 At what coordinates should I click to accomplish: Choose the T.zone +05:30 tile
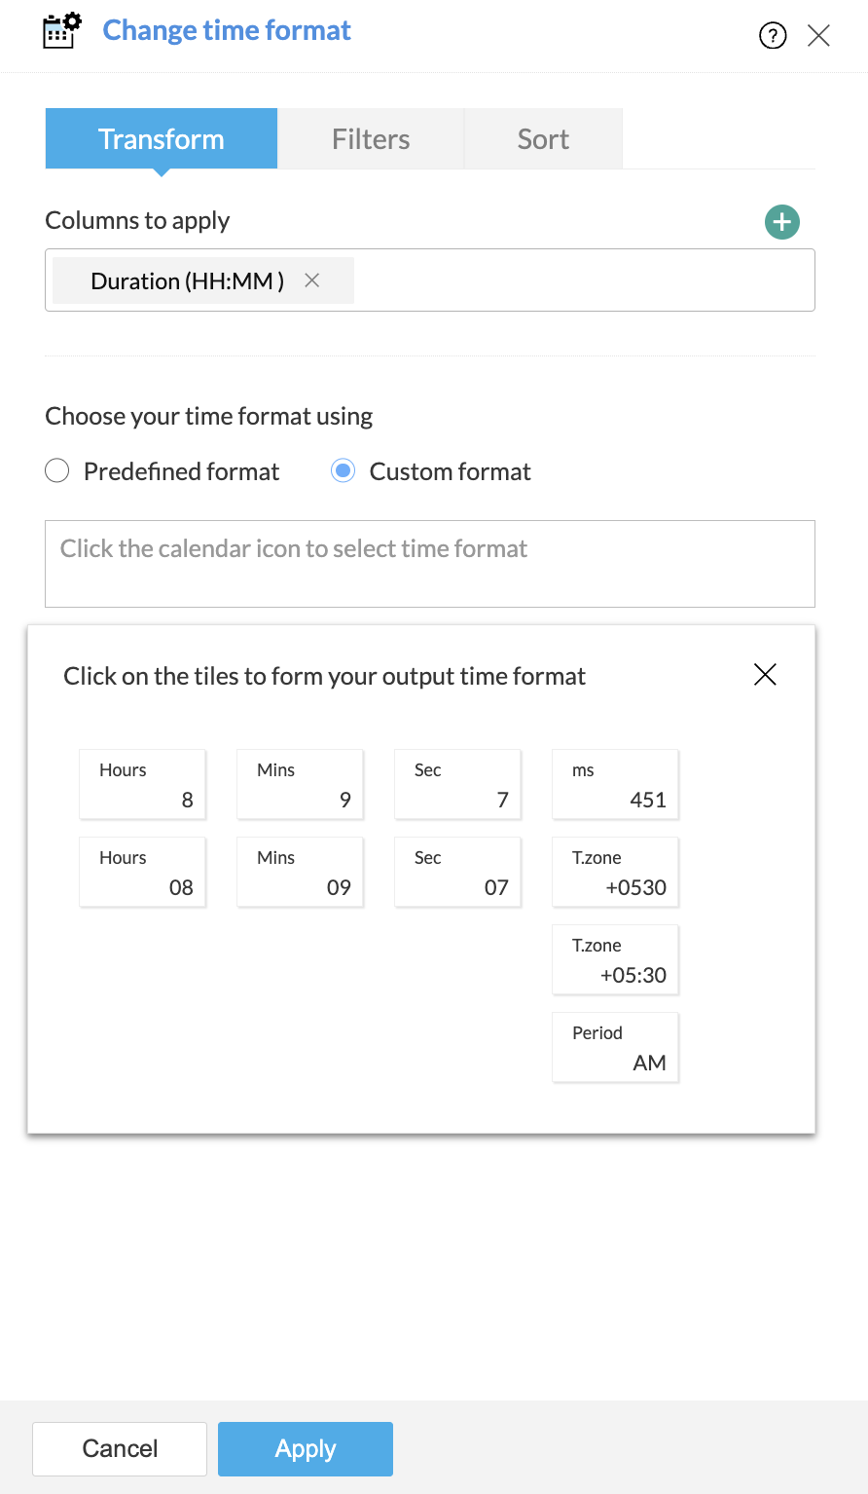point(616,959)
